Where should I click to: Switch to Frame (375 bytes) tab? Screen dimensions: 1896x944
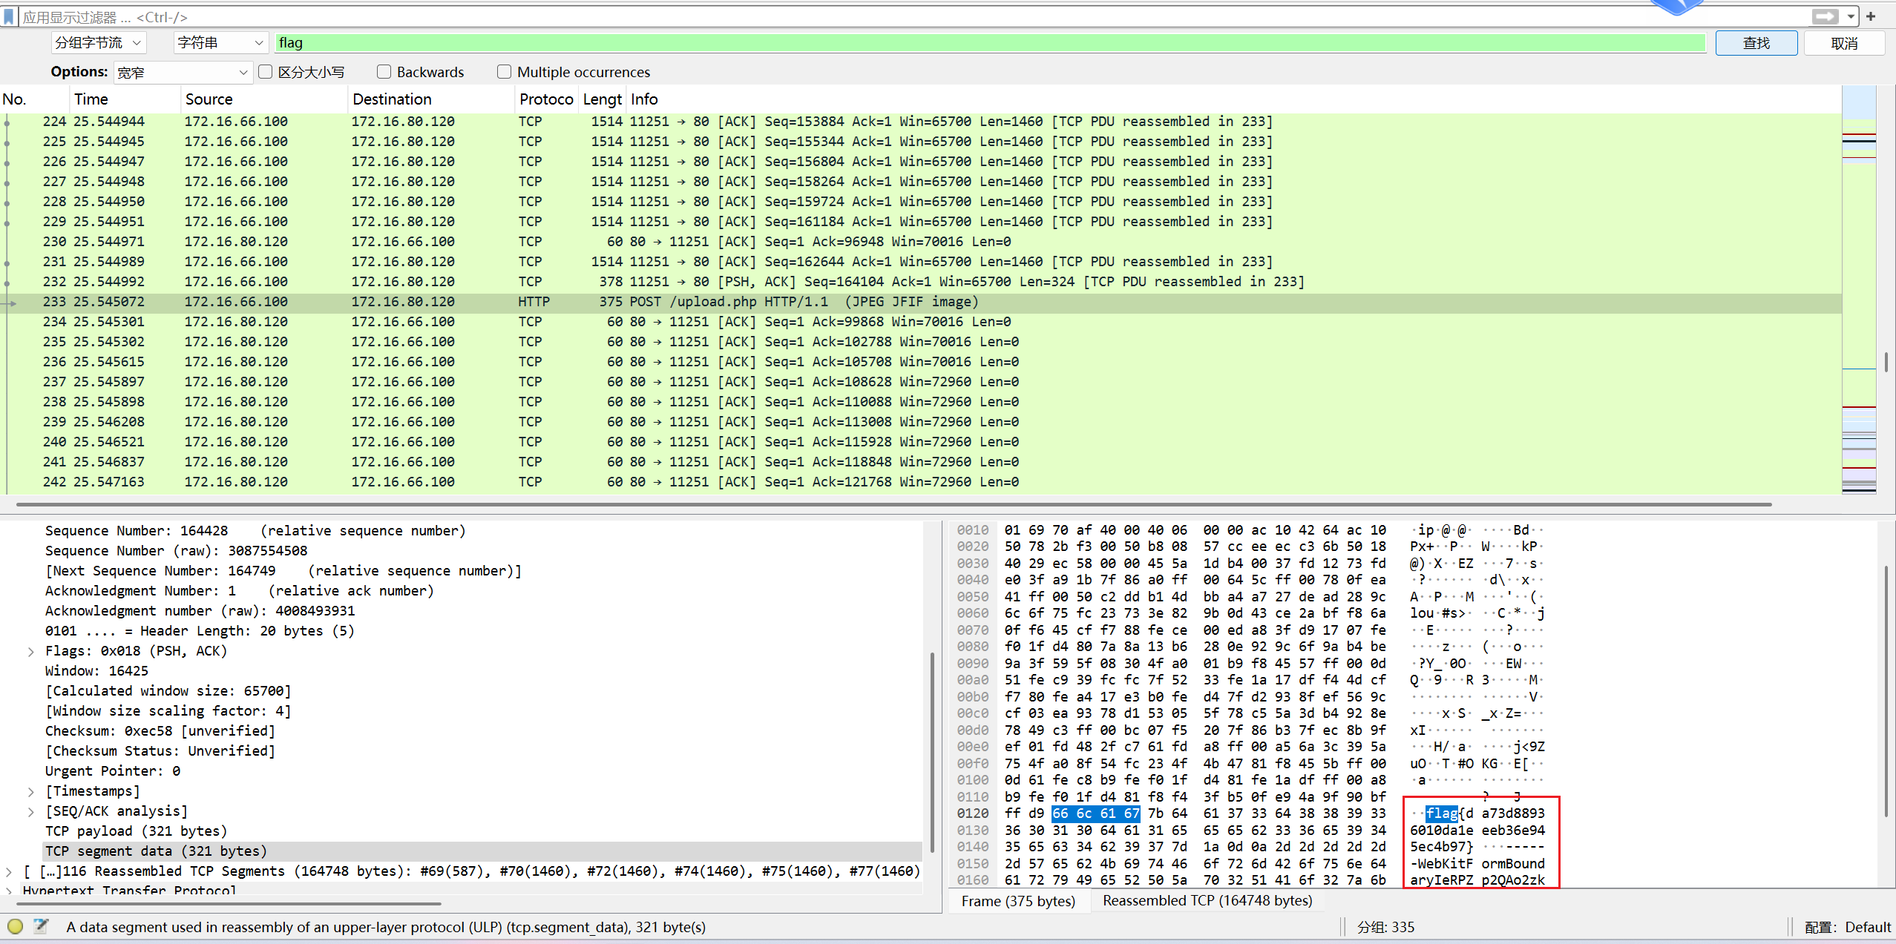point(1017,900)
